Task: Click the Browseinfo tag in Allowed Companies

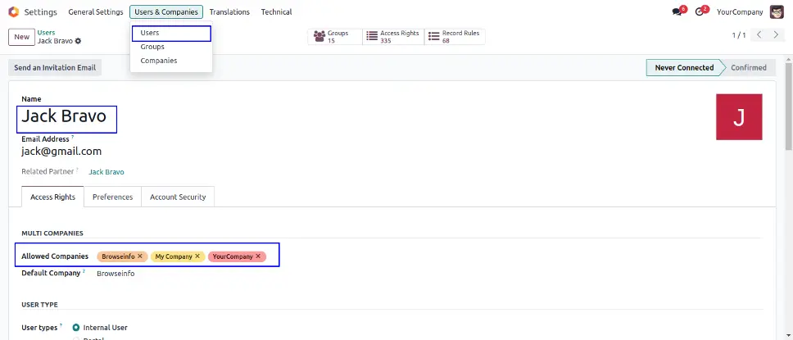Action: point(118,256)
